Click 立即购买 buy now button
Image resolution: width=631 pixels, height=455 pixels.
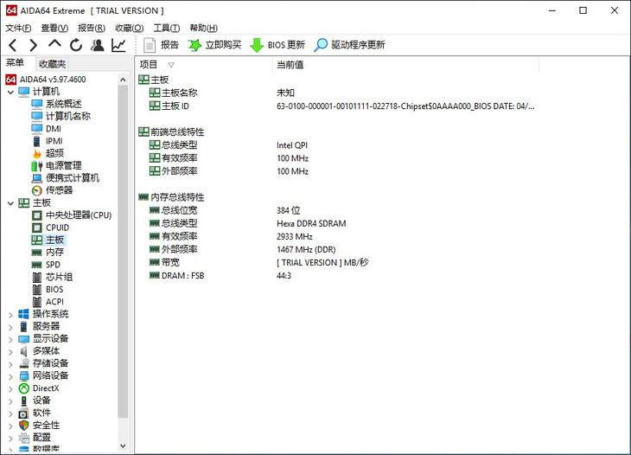coord(214,45)
